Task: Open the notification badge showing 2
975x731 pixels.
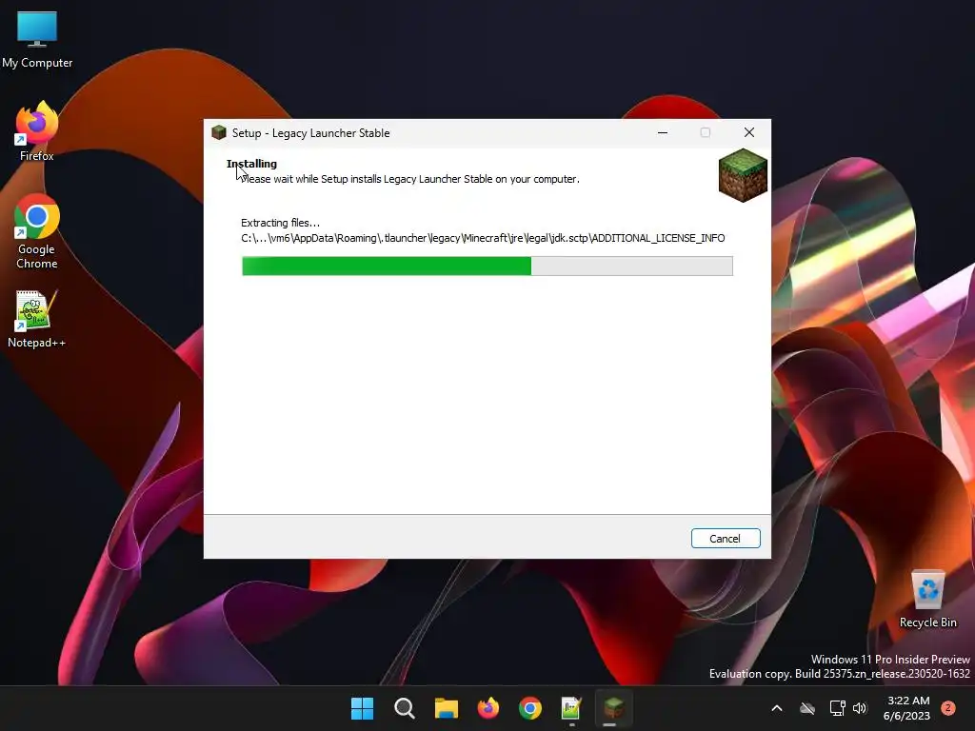Action: click(x=948, y=708)
